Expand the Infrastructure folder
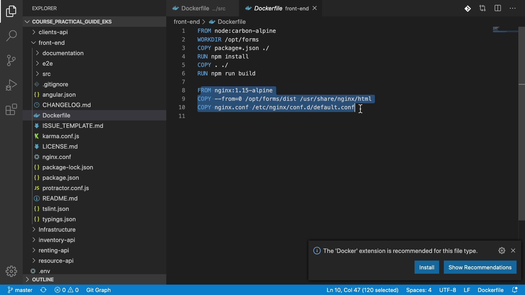Screen dimensions: 525x295 click(57, 230)
